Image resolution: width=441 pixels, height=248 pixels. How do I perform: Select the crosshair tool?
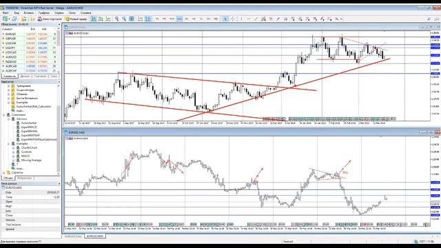point(233,19)
